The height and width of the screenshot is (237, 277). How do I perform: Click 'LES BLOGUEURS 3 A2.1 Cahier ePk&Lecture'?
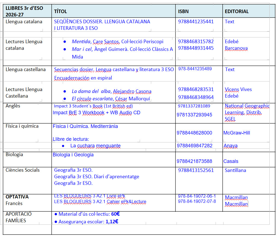(x=100, y=202)
